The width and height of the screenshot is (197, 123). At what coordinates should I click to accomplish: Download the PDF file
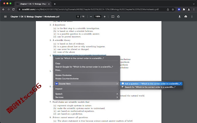tap(179, 17)
